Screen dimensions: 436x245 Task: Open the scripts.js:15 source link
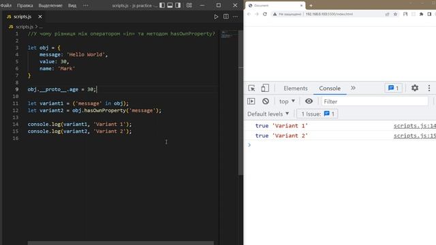(415, 136)
